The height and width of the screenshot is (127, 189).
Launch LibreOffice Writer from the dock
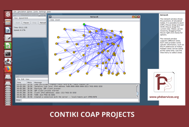click(x=8, y=30)
